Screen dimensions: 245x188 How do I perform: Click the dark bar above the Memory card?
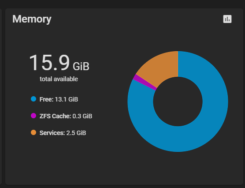[122, 4]
